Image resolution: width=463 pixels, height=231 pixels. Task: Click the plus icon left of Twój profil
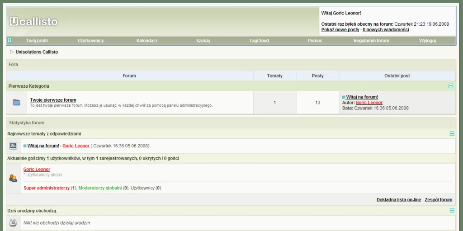point(9,40)
